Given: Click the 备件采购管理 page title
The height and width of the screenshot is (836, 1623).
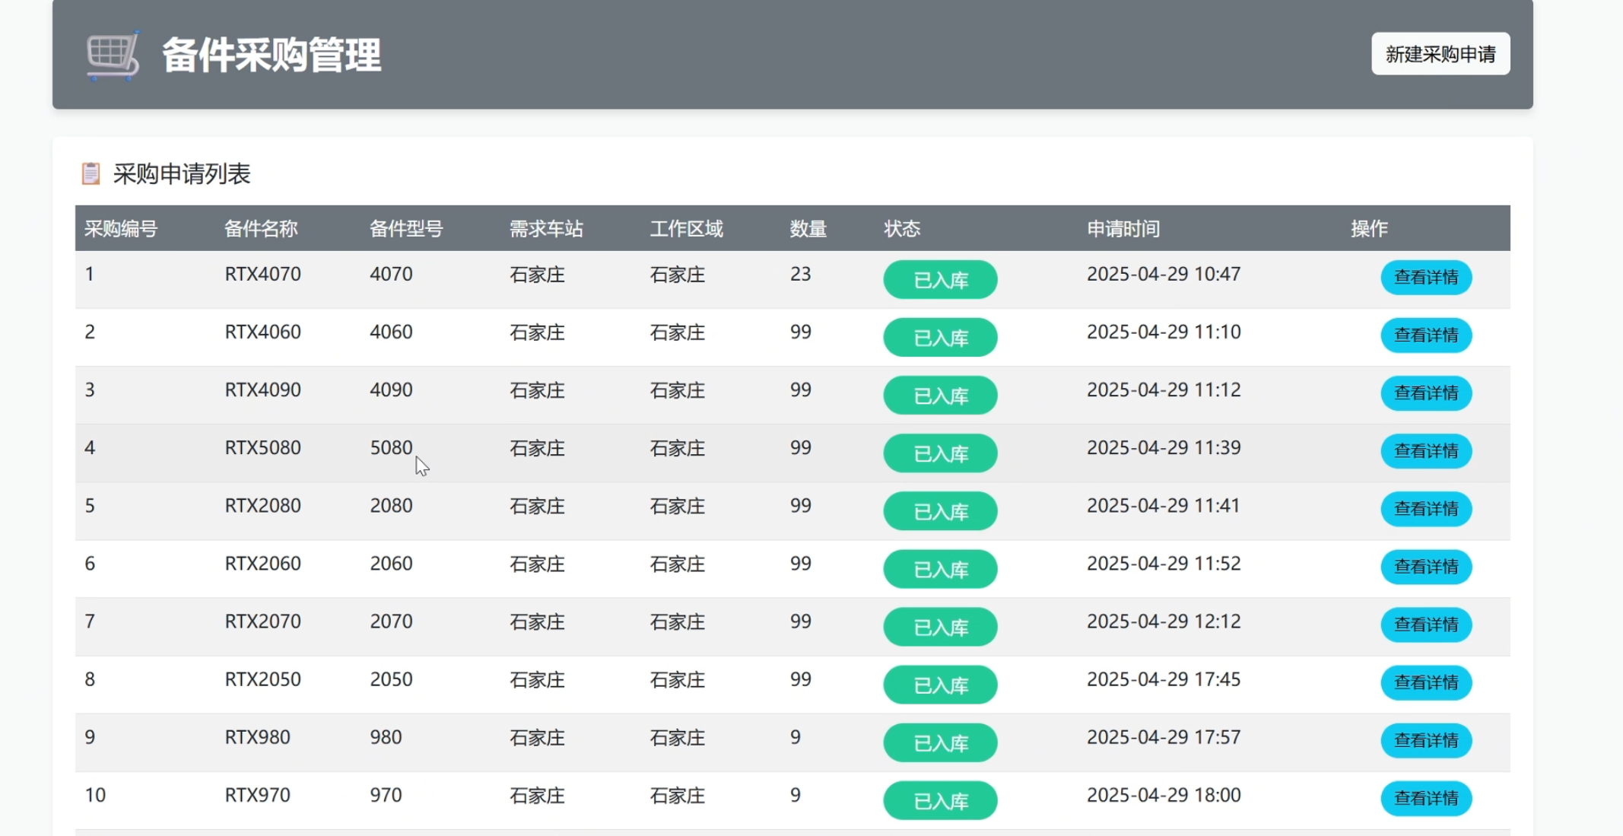Looking at the screenshot, I should coord(271,56).
